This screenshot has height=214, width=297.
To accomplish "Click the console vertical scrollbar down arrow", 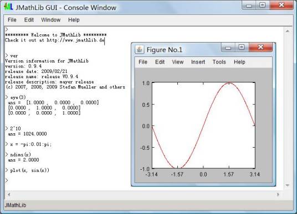I will tap(288, 185).
